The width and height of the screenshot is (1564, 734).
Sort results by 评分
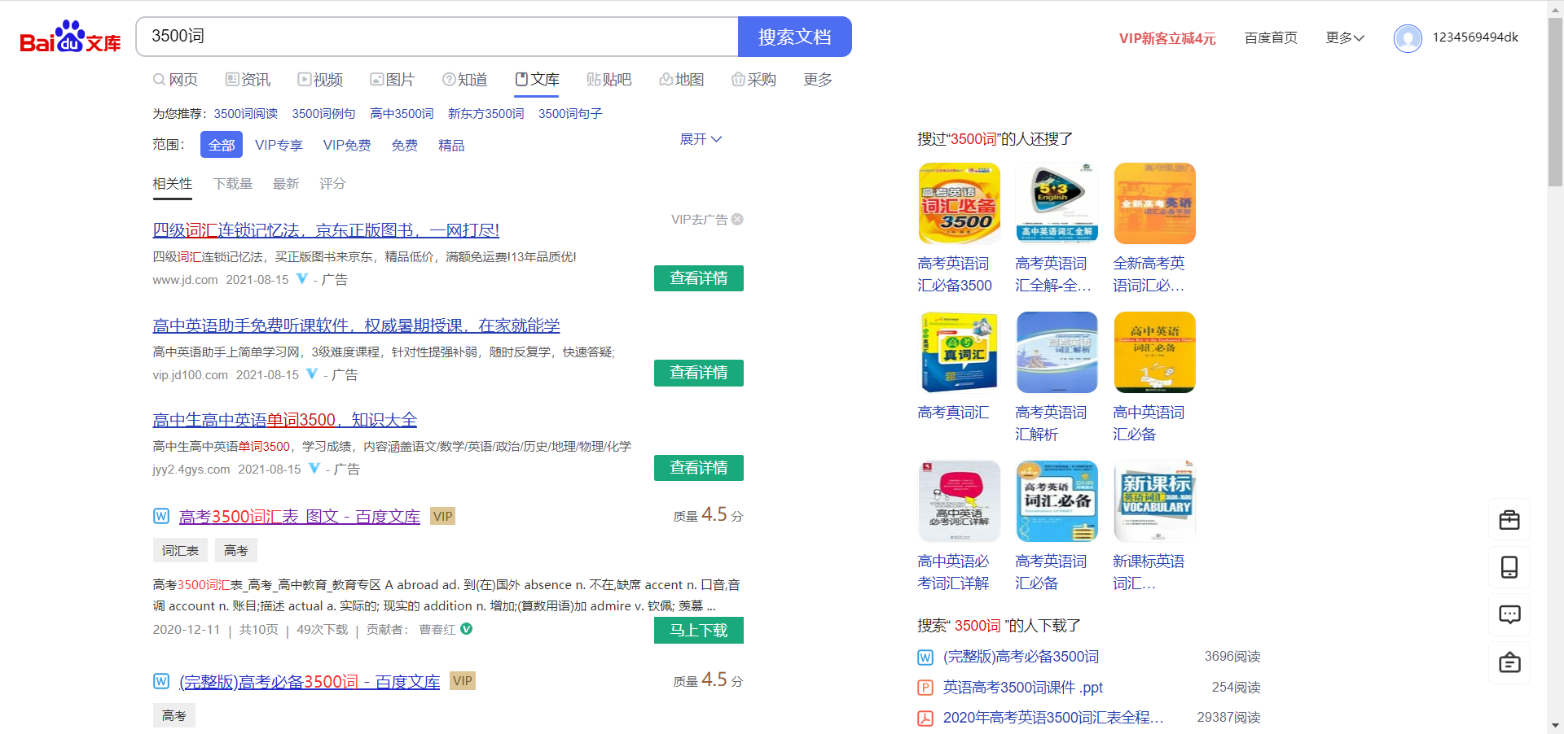(332, 184)
